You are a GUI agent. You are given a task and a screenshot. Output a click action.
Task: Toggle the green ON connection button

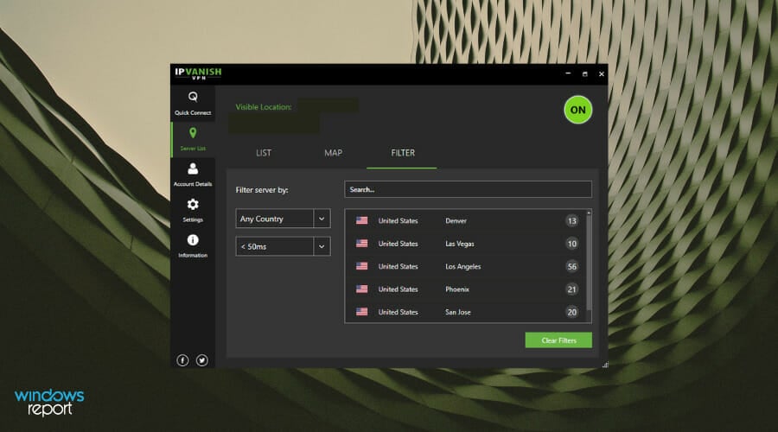(578, 110)
